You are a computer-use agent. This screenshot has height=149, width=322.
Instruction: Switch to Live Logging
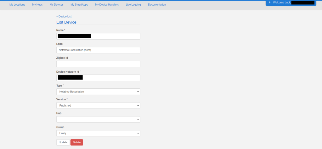[x=133, y=5]
